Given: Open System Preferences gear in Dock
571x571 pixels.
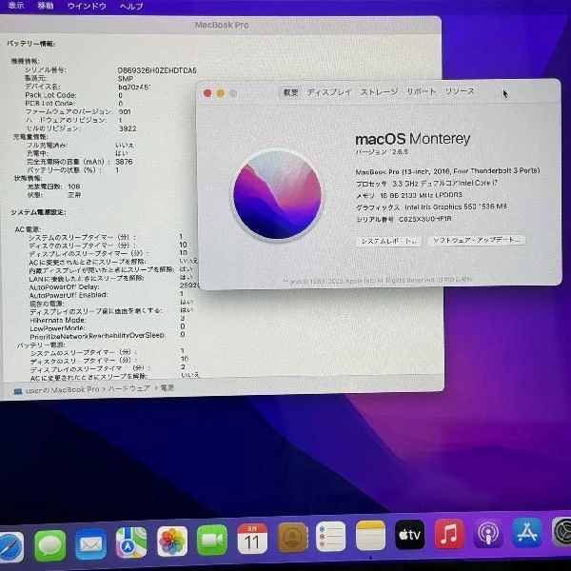Looking at the screenshot, I should pyautogui.click(x=561, y=532).
